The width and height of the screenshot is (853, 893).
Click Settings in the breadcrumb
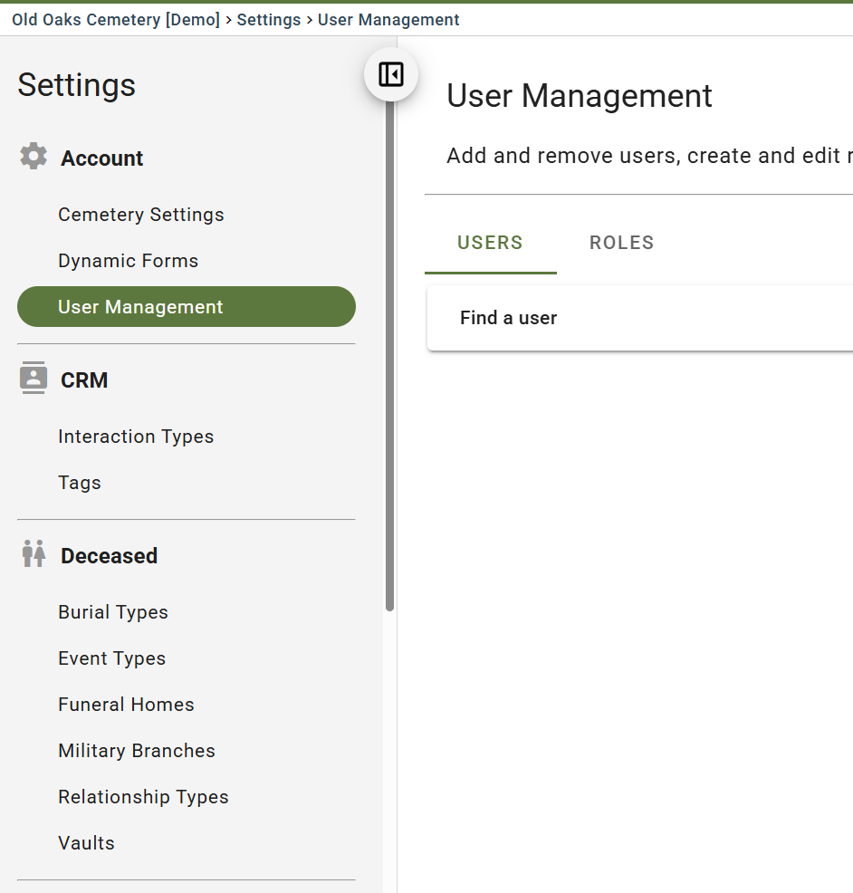[269, 20]
